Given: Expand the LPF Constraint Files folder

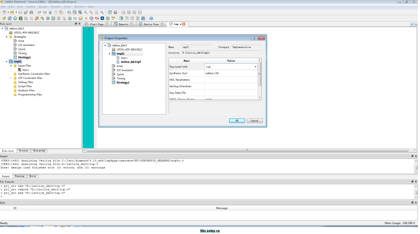Looking at the screenshot, I should tap(11, 78).
